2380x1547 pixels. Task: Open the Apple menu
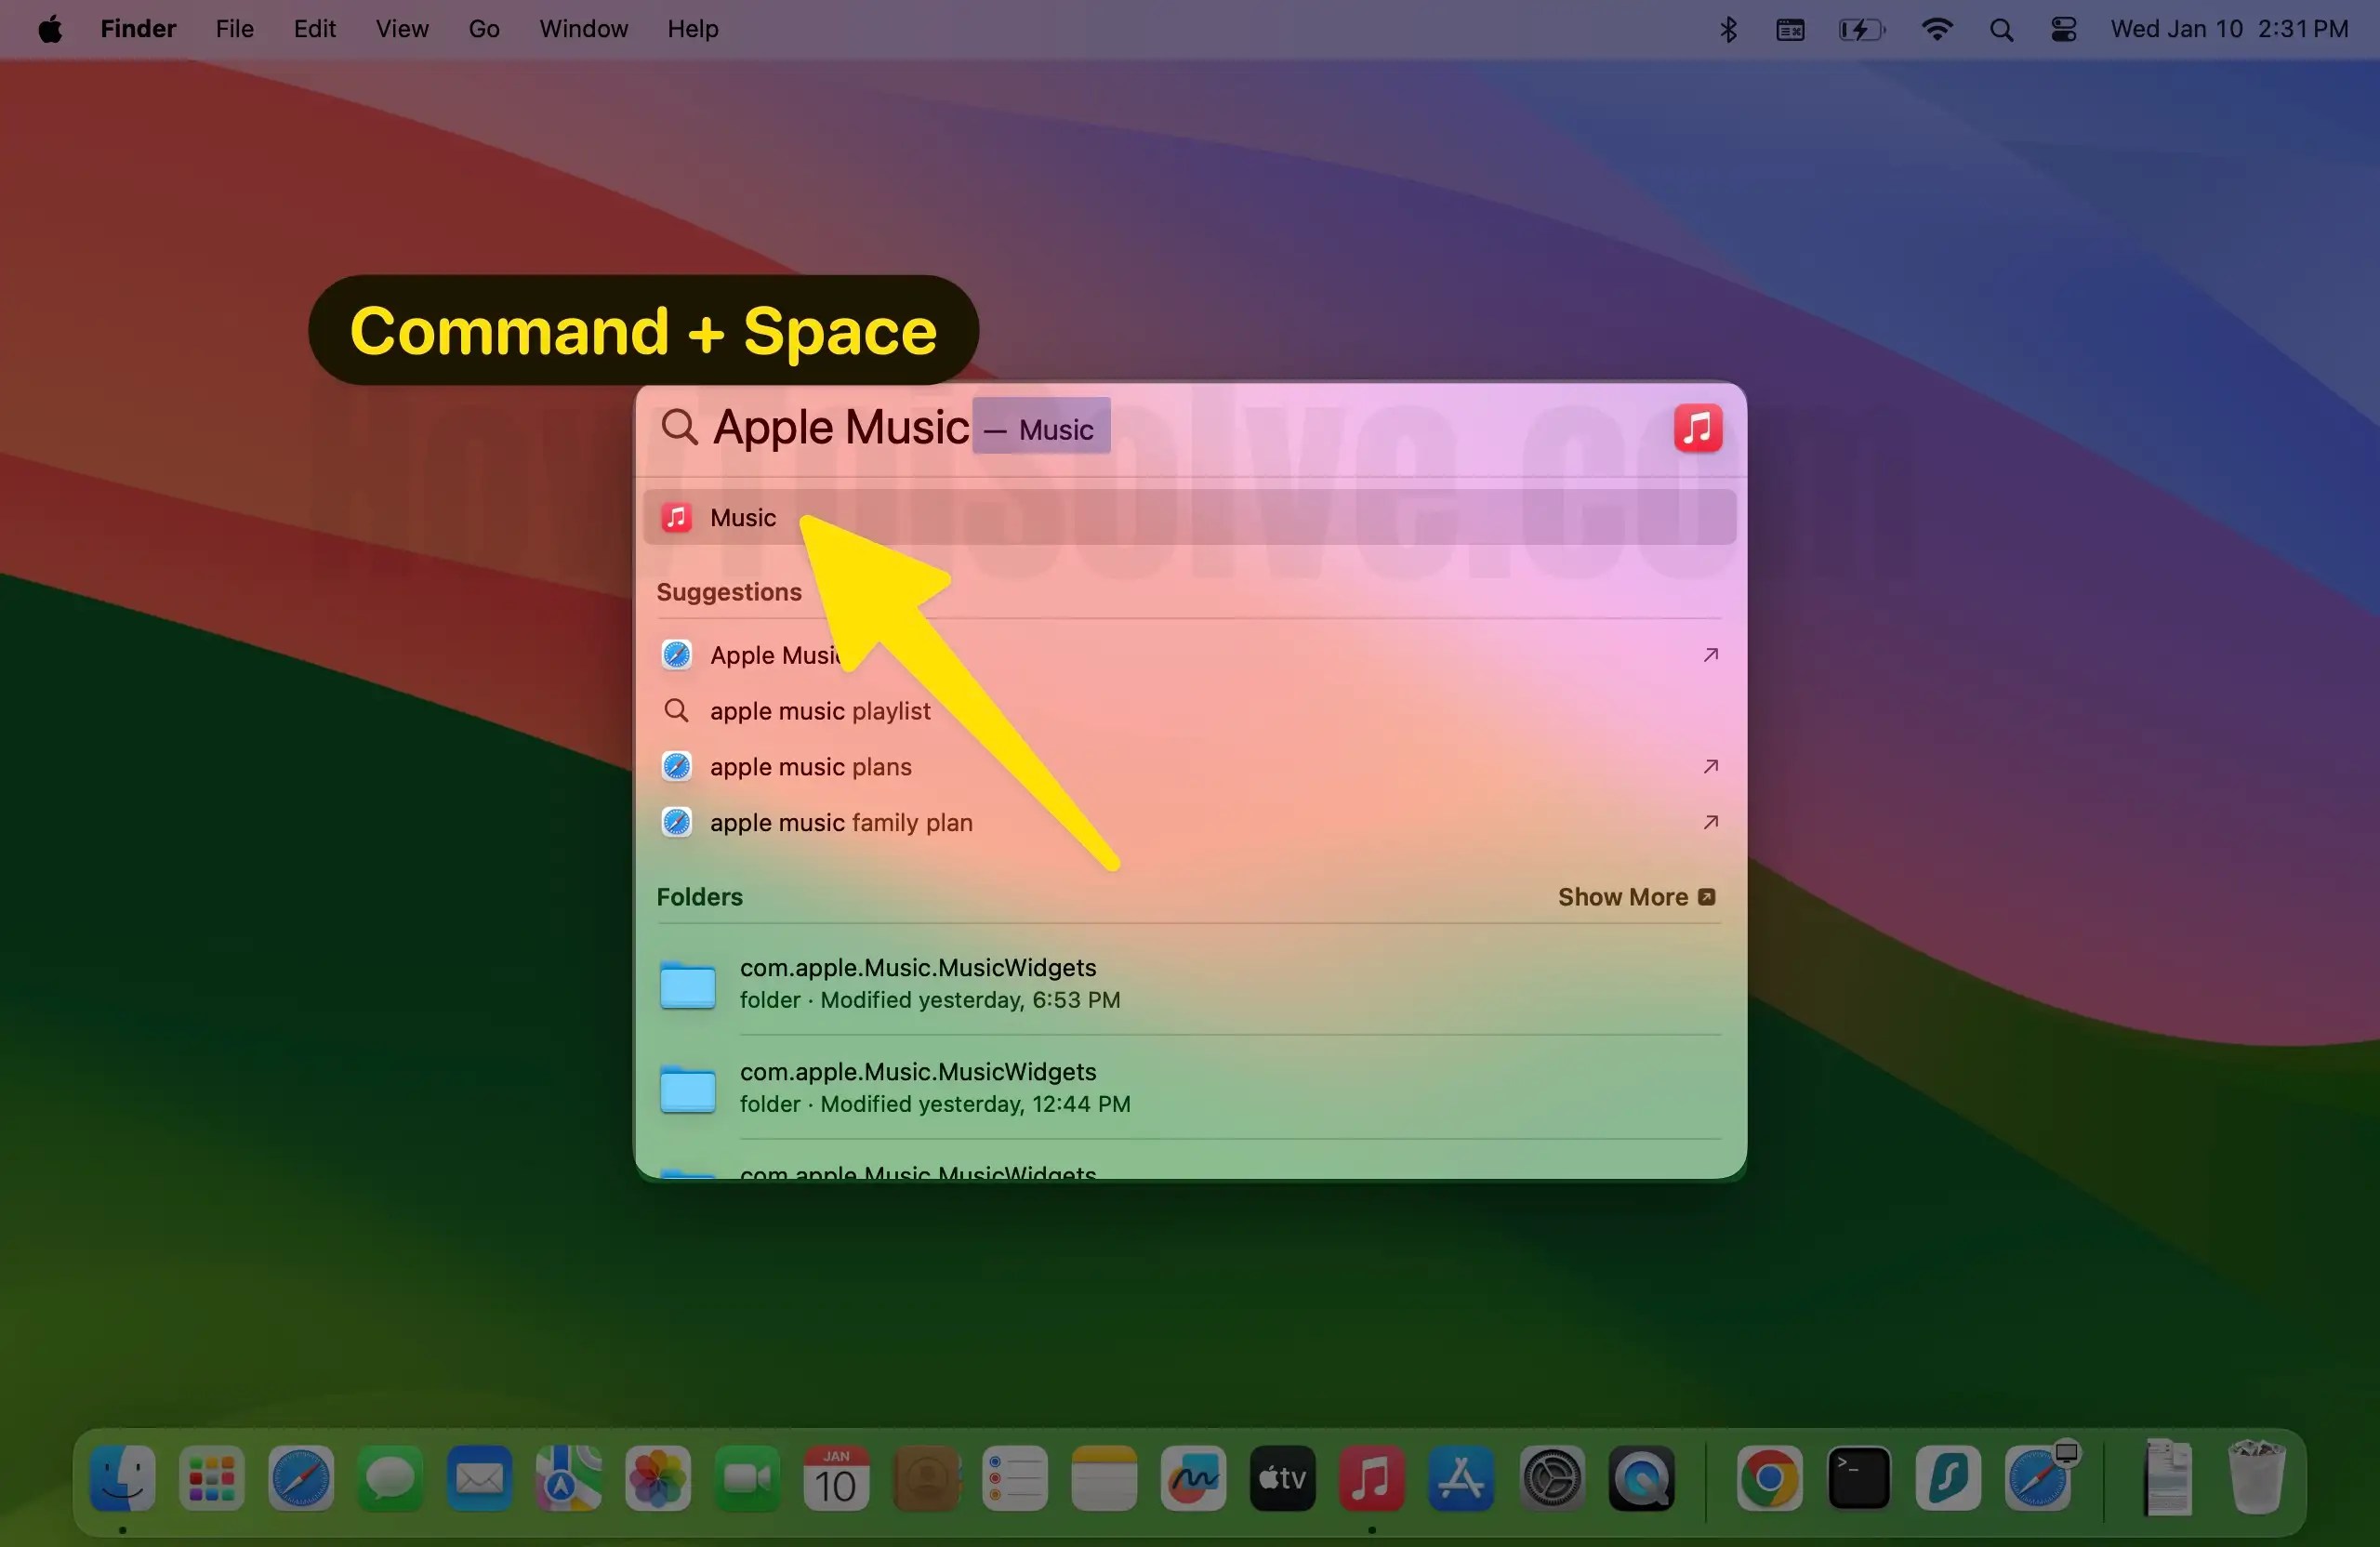(x=49, y=29)
